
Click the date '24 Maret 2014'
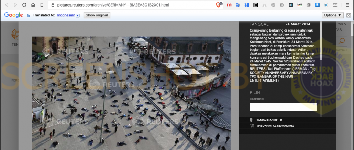pyautogui.click(x=298, y=24)
